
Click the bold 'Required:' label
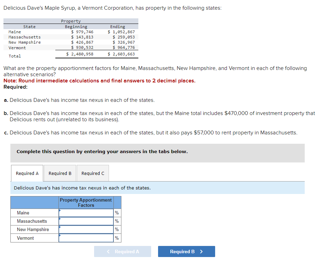16,87
